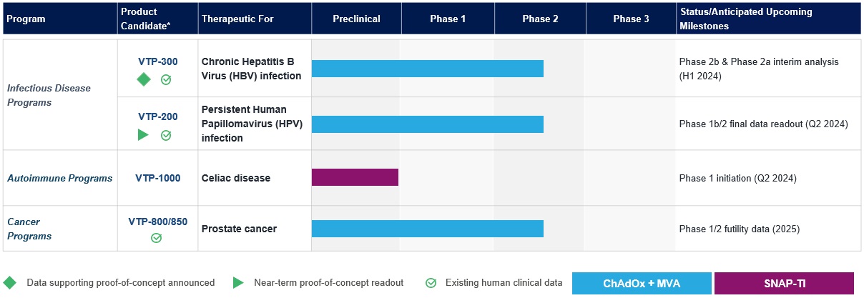
Task: Click the Prostate cancer therapeutic cell
Action: click(239, 229)
